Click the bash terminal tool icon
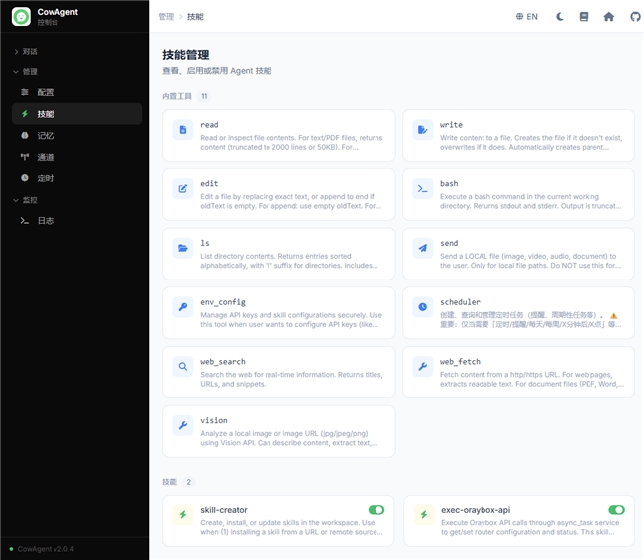Viewport: 644px width, 560px height. coord(423,187)
